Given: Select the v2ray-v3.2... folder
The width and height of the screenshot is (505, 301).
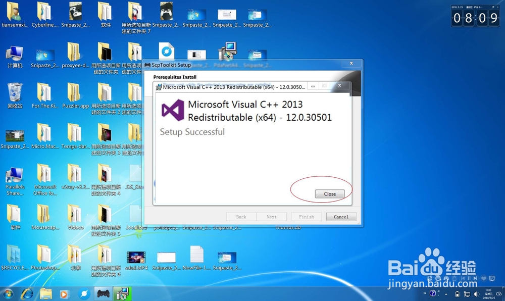Looking at the screenshot, I should click(75, 176).
